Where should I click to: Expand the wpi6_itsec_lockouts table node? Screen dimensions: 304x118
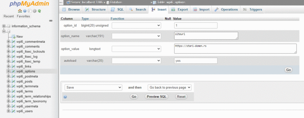[8, 52]
